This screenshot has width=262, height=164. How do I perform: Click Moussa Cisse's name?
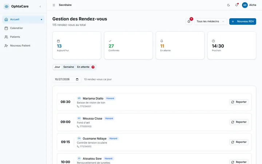[x=92, y=118]
